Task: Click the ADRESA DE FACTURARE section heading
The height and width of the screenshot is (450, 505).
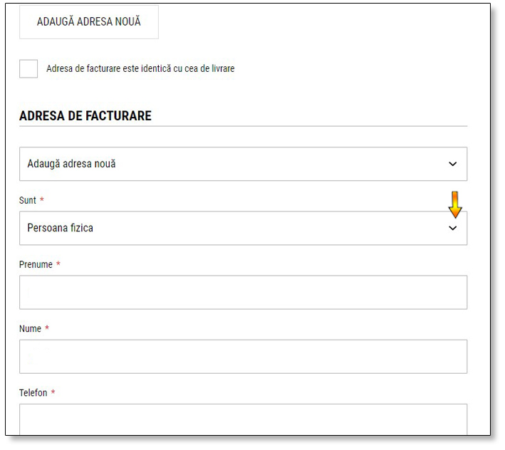Action: point(85,116)
